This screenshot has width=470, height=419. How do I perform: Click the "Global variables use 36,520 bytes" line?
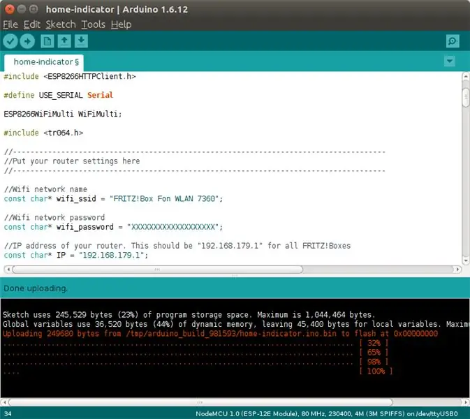(236, 324)
